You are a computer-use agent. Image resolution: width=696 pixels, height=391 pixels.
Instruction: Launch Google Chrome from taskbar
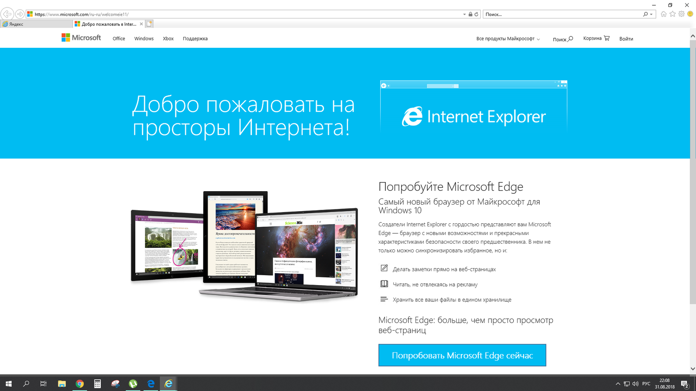pos(80,384)
